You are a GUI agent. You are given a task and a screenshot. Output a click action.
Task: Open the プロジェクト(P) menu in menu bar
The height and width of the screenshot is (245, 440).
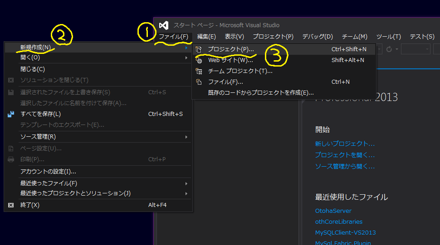[x=273, y=37]
